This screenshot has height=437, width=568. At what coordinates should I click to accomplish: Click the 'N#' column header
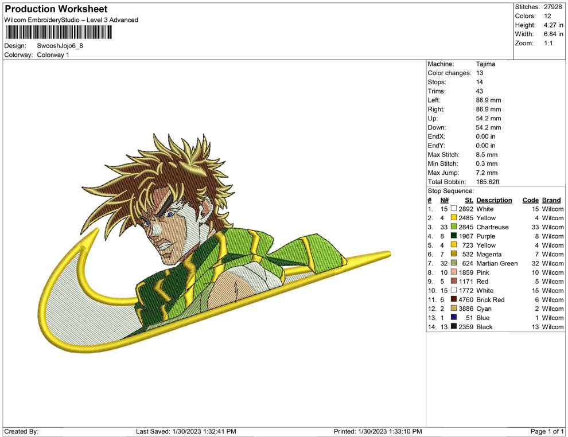pyautogui.click(x=445, y=200)
